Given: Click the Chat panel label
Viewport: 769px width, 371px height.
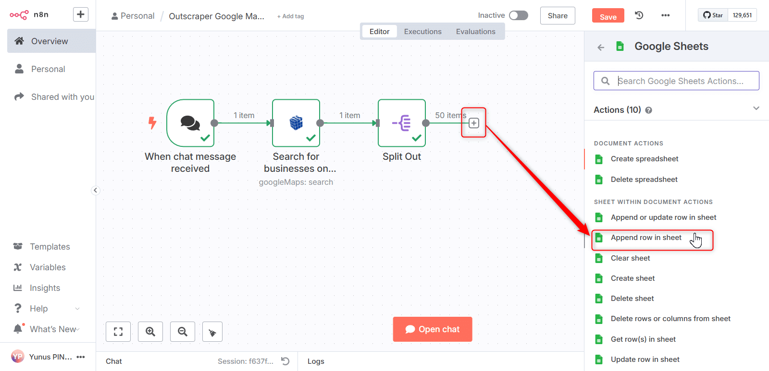Looking at the screenshot, I should [x=114, y=361].
